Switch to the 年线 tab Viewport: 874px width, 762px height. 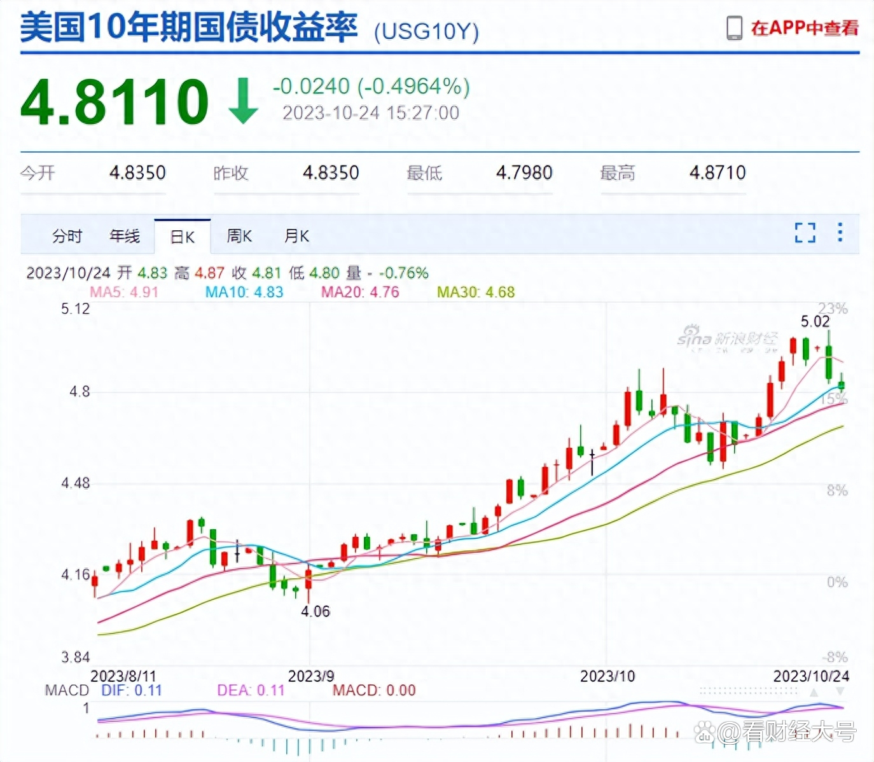125,235
